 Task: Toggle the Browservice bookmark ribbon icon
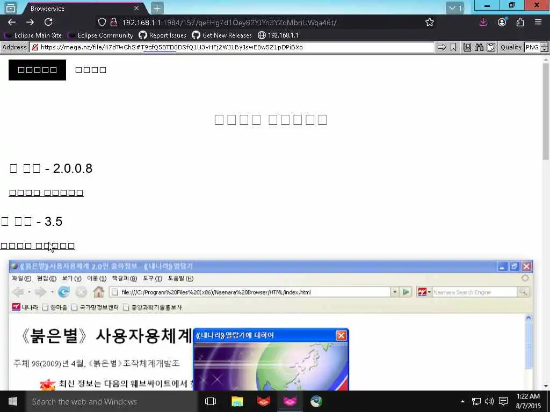453,47
